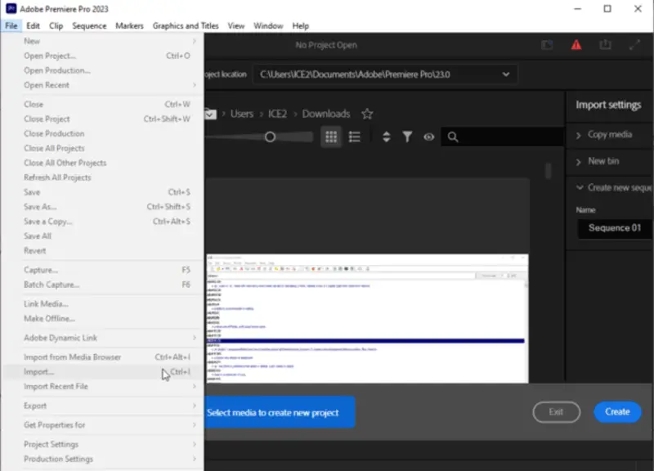Open the File menu

[x=11, y=26]
